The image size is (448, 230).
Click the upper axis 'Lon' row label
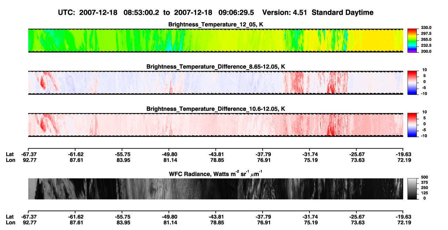[10, 160]
